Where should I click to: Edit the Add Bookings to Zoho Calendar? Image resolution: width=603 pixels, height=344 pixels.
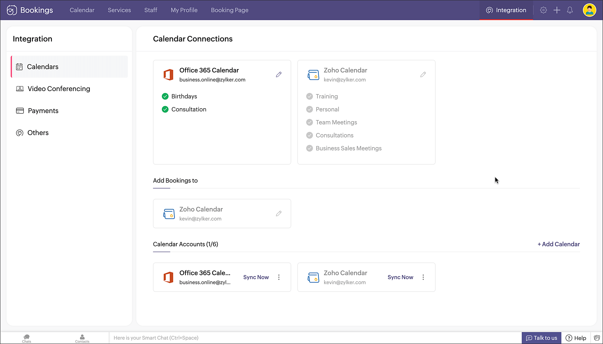click(x=279, y=213)
